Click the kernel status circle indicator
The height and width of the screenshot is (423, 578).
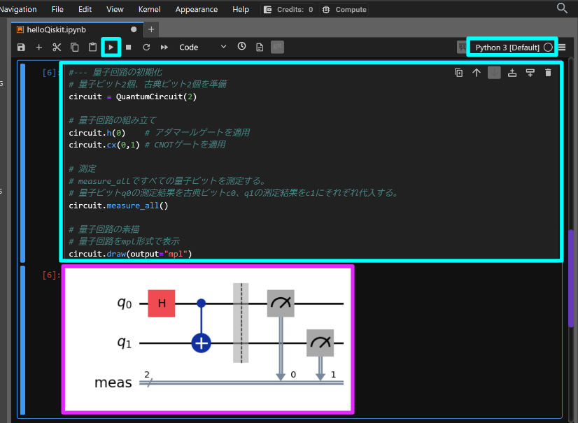[x=548, y=47]
